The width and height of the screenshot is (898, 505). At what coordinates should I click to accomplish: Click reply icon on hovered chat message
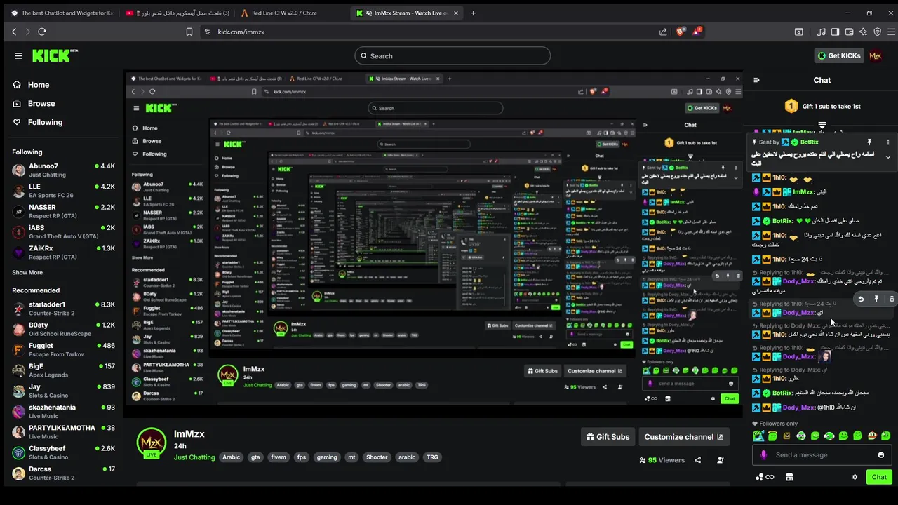coord(861,299)
